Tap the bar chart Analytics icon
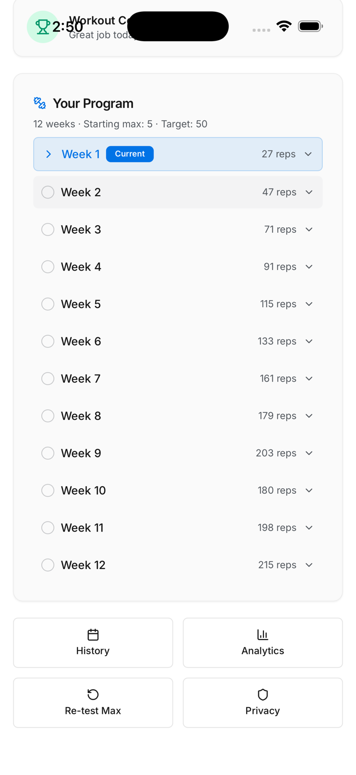This screenshot has width=356, height=775. pos(262,634)
